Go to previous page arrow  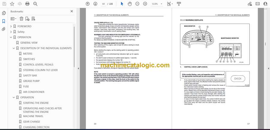pyautogui.click(x=88, y=4)
